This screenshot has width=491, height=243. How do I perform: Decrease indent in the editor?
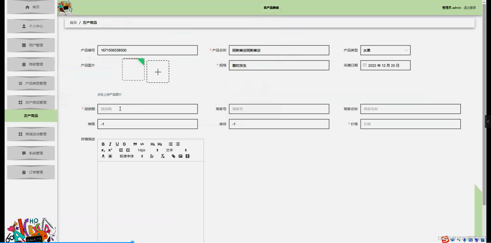click(x=121, y=150)
